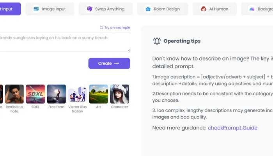Click the blue house Room Design icon
Image resolution: width=273 pixels, height=156 pixels.
tap(148, 9)
